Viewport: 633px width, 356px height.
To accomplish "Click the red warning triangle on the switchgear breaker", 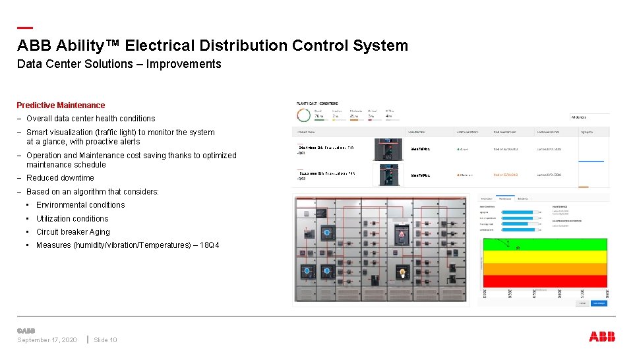I will tap(402, 234).
